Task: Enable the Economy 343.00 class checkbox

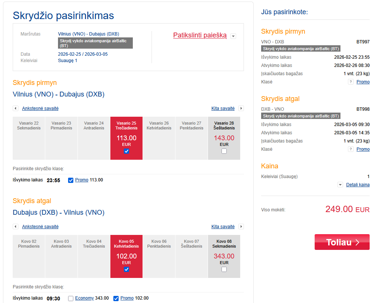Action: click(71, 299)
